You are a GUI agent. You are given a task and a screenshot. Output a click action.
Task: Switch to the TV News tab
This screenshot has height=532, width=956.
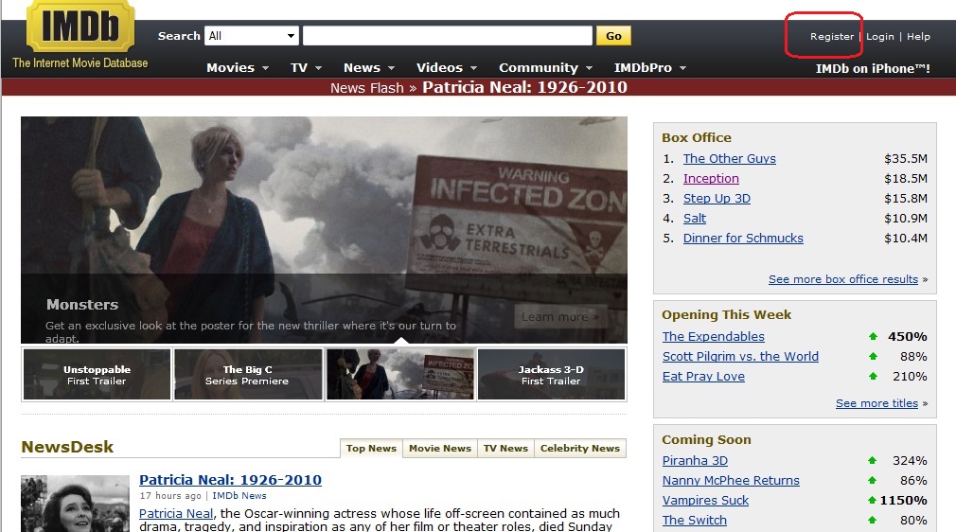click(505, 448)
